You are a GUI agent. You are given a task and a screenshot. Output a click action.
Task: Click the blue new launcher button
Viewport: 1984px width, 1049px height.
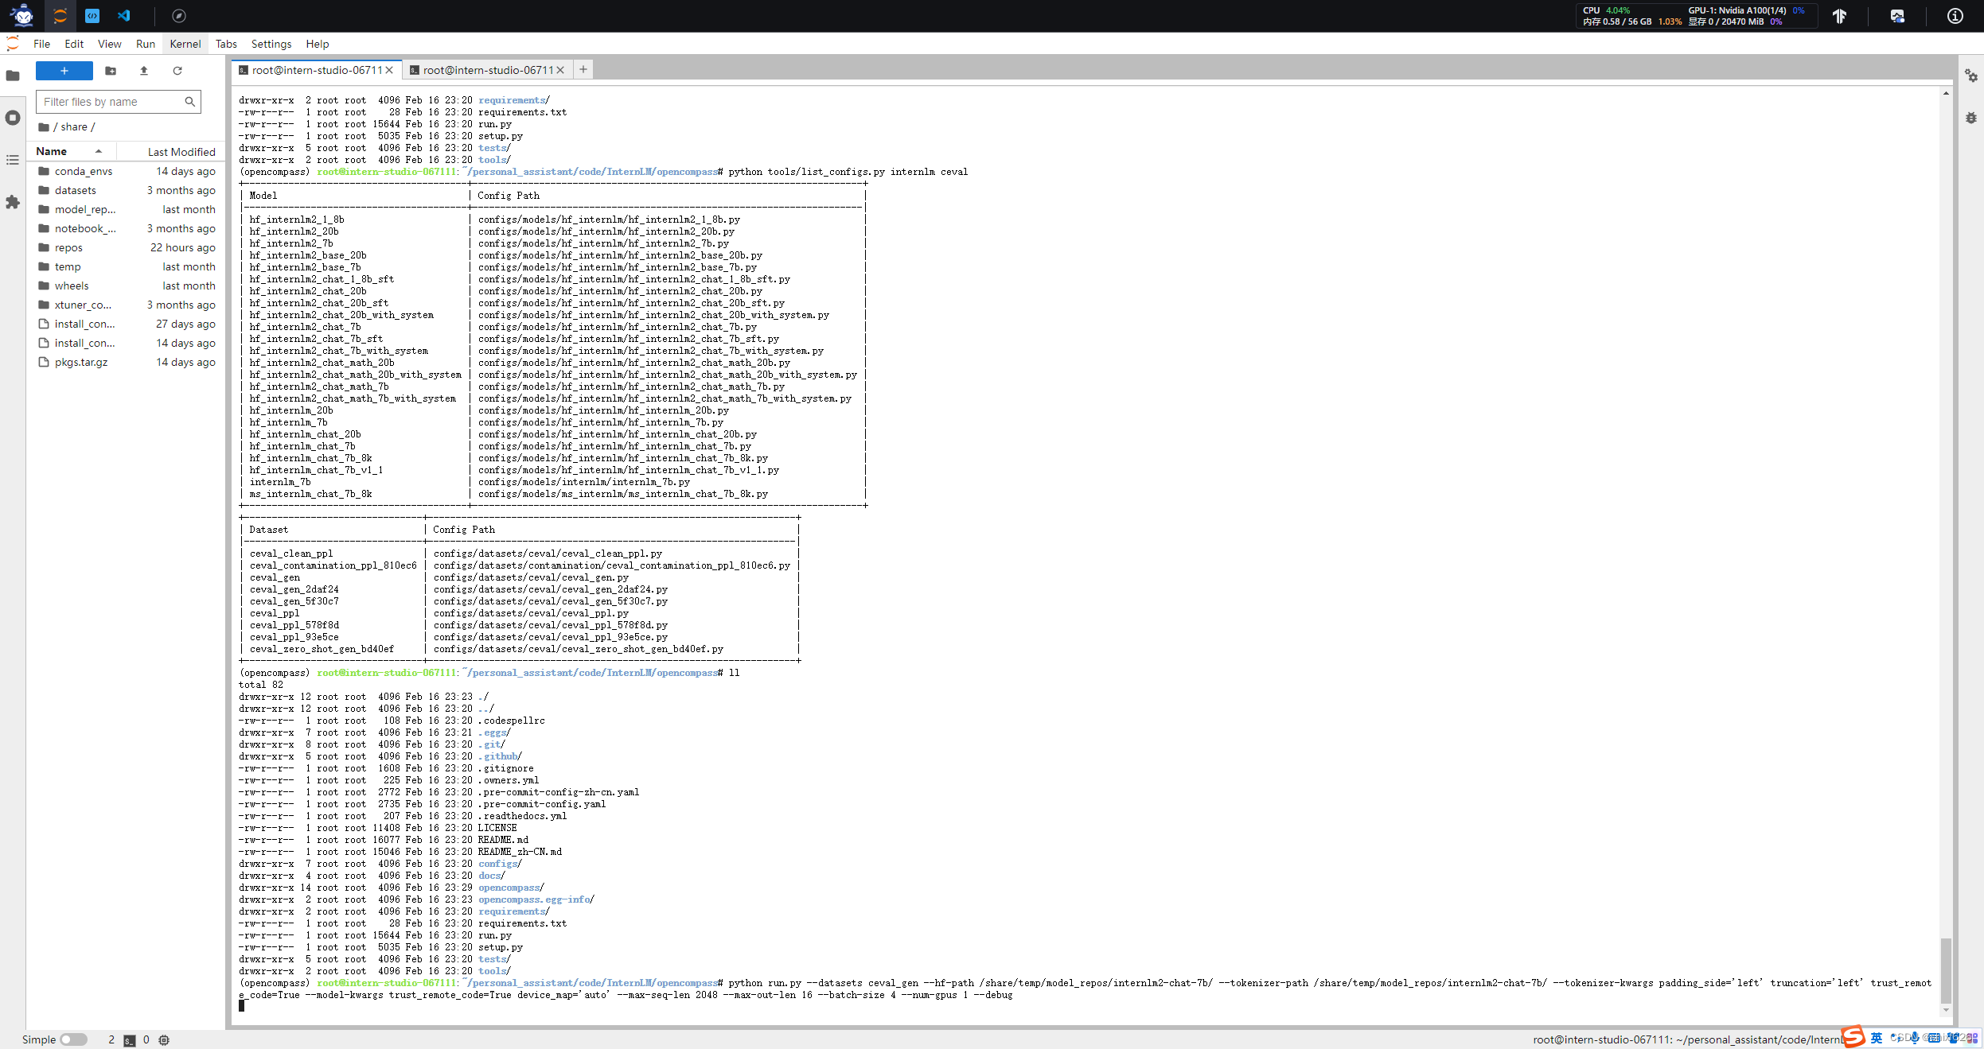(x=64, y=71)
